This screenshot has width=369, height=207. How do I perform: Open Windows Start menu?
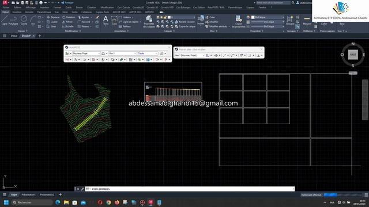pos(6,202)
